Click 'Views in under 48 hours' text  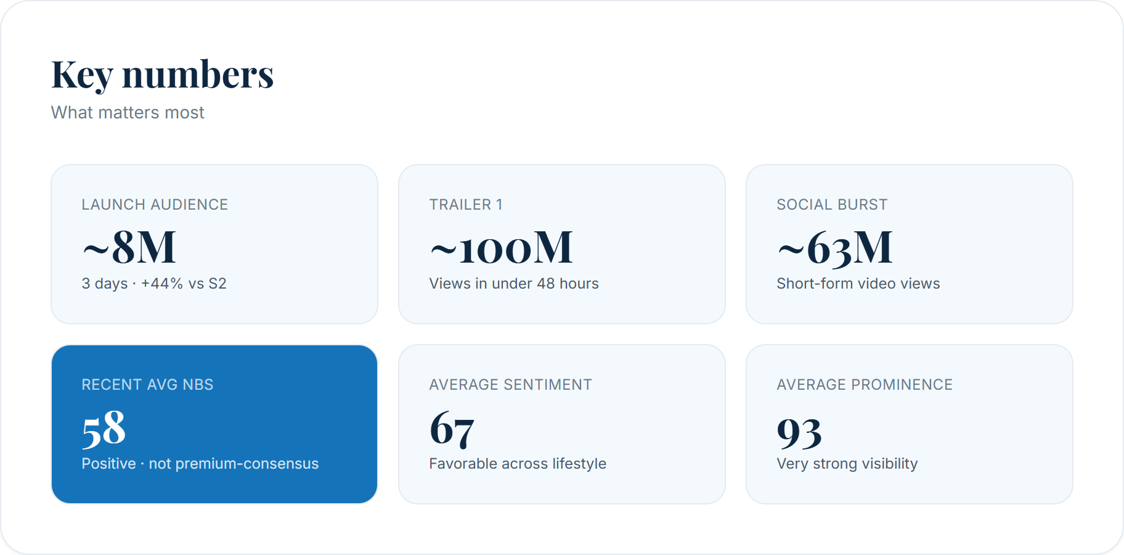(x=514, y=284)
